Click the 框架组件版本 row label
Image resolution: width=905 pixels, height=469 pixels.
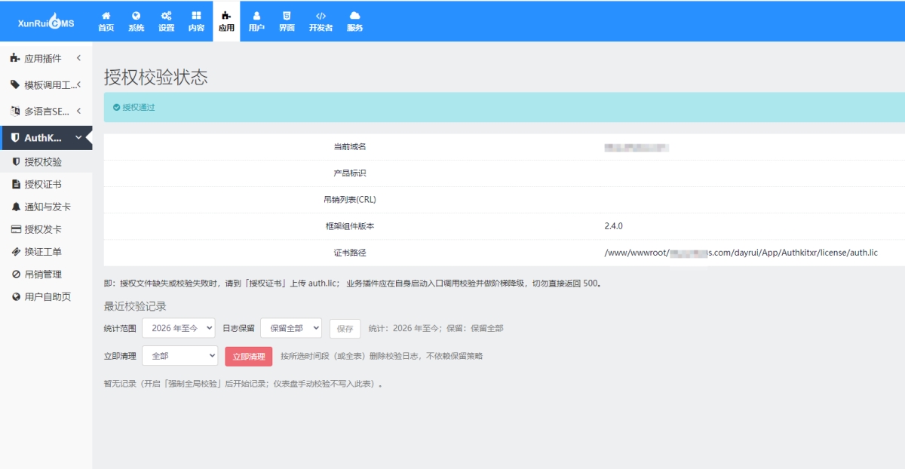[350, 226]
